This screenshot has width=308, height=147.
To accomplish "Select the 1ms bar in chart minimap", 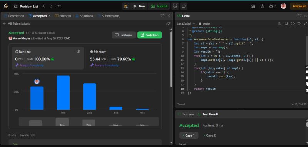I will [x=62, y=122].
